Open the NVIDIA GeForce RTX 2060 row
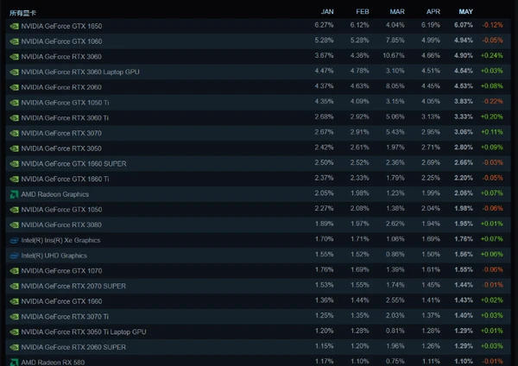 pyautogui.click(x=258, y=87)
